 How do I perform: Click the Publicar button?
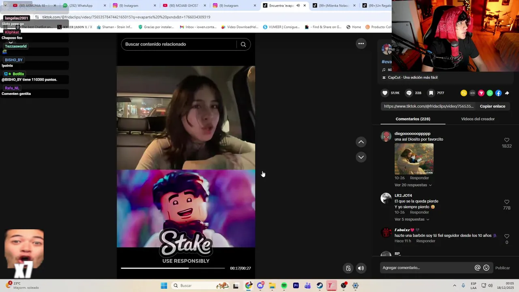click(502, 268)
